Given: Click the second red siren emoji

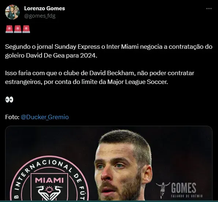Looking at the screenshot, I should 18,29.
